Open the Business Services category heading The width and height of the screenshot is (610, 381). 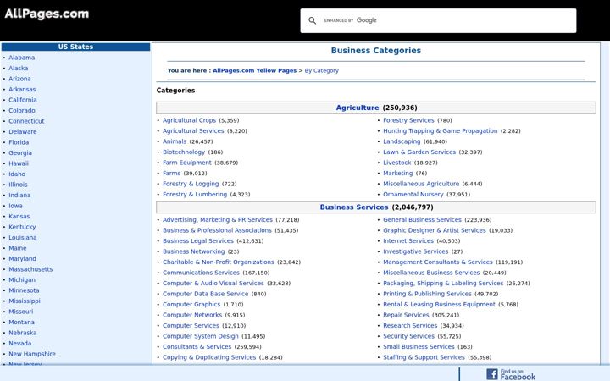click(354, 207)
